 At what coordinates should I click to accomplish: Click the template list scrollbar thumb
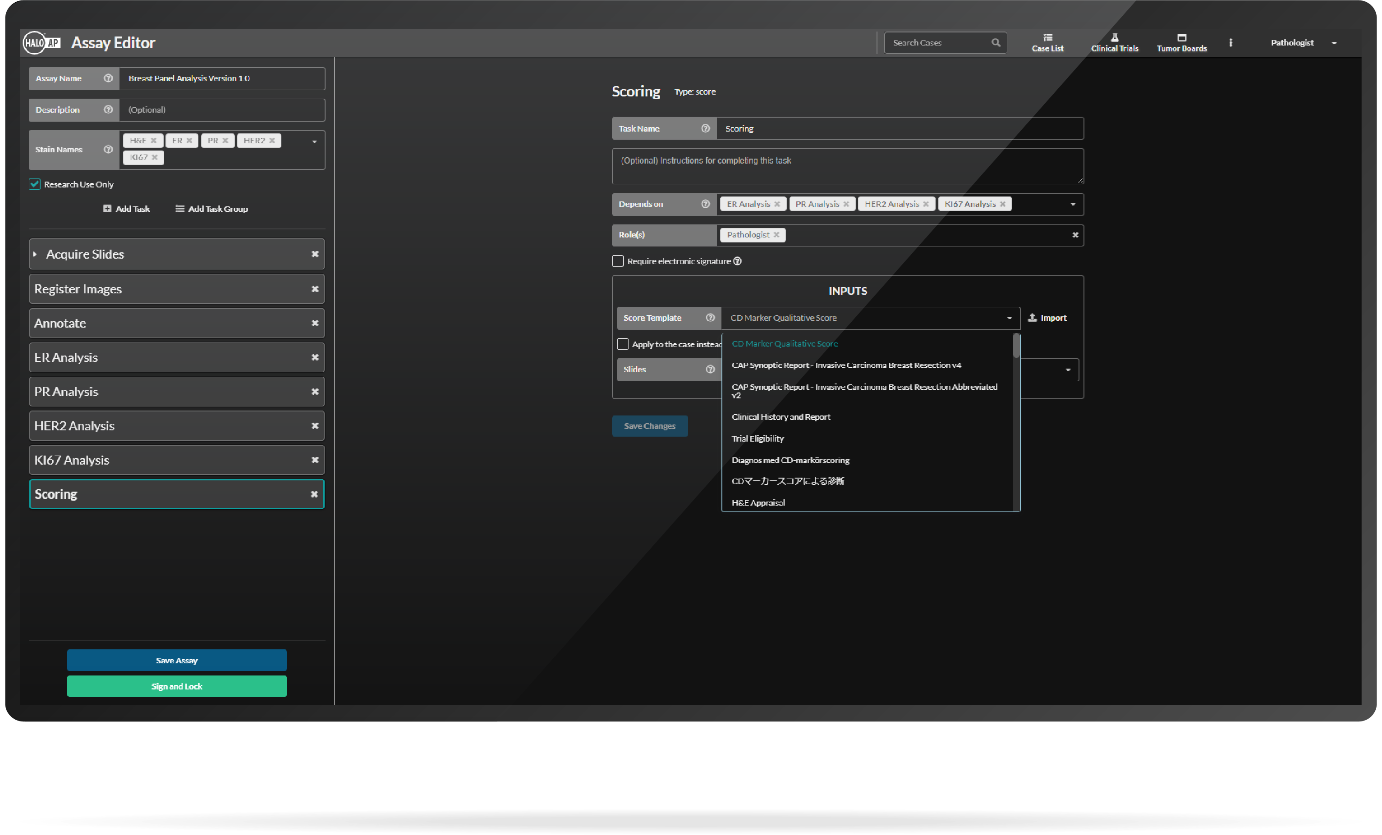click(1016, 346)
